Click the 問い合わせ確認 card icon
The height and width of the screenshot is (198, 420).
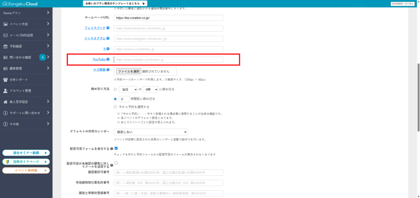[5, 57]
